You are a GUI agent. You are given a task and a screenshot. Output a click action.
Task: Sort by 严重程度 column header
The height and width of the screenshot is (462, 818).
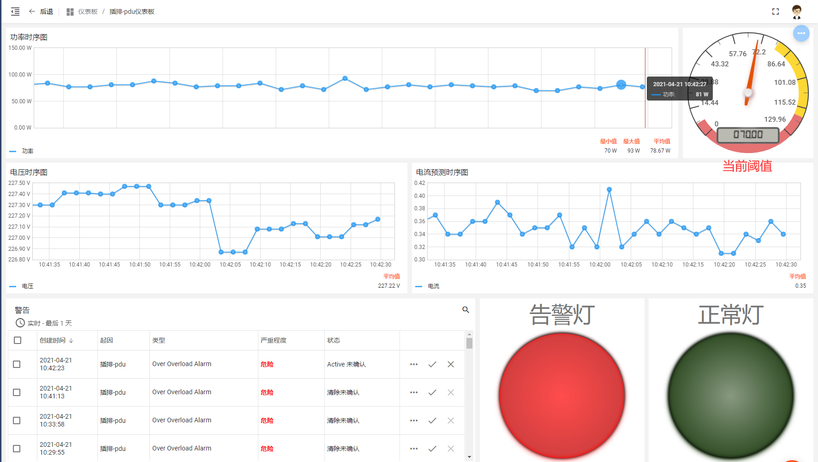click(274, 340)
